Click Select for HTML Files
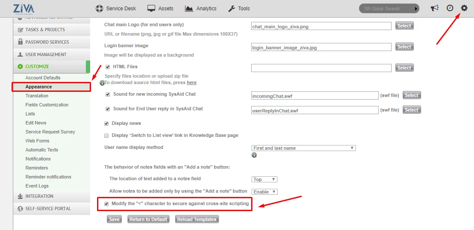This screenshot has height=230, width=474. coord(404,68)
